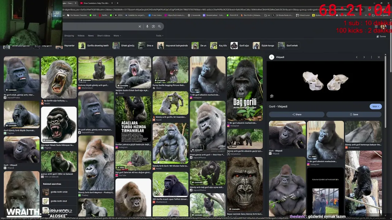Viewport: 392px width, 220px height.
Task: Open a new browser tab
Action: pyautogui.click(x=118, y=3)
